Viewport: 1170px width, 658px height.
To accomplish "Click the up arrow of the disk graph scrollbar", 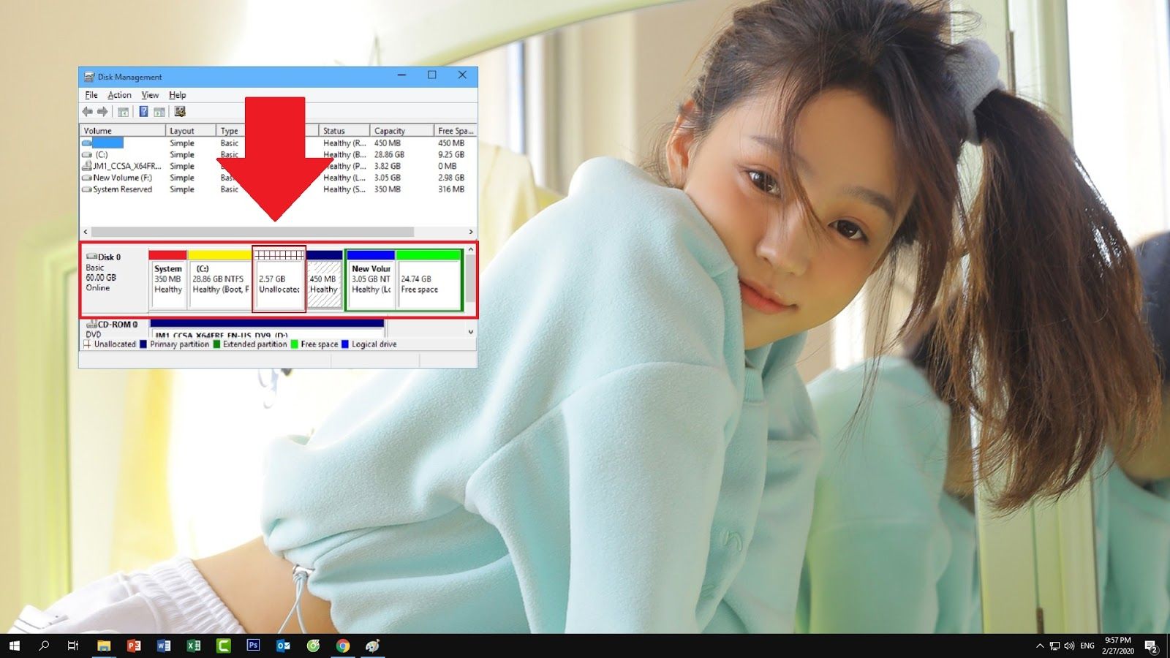I will click(470, 249).
